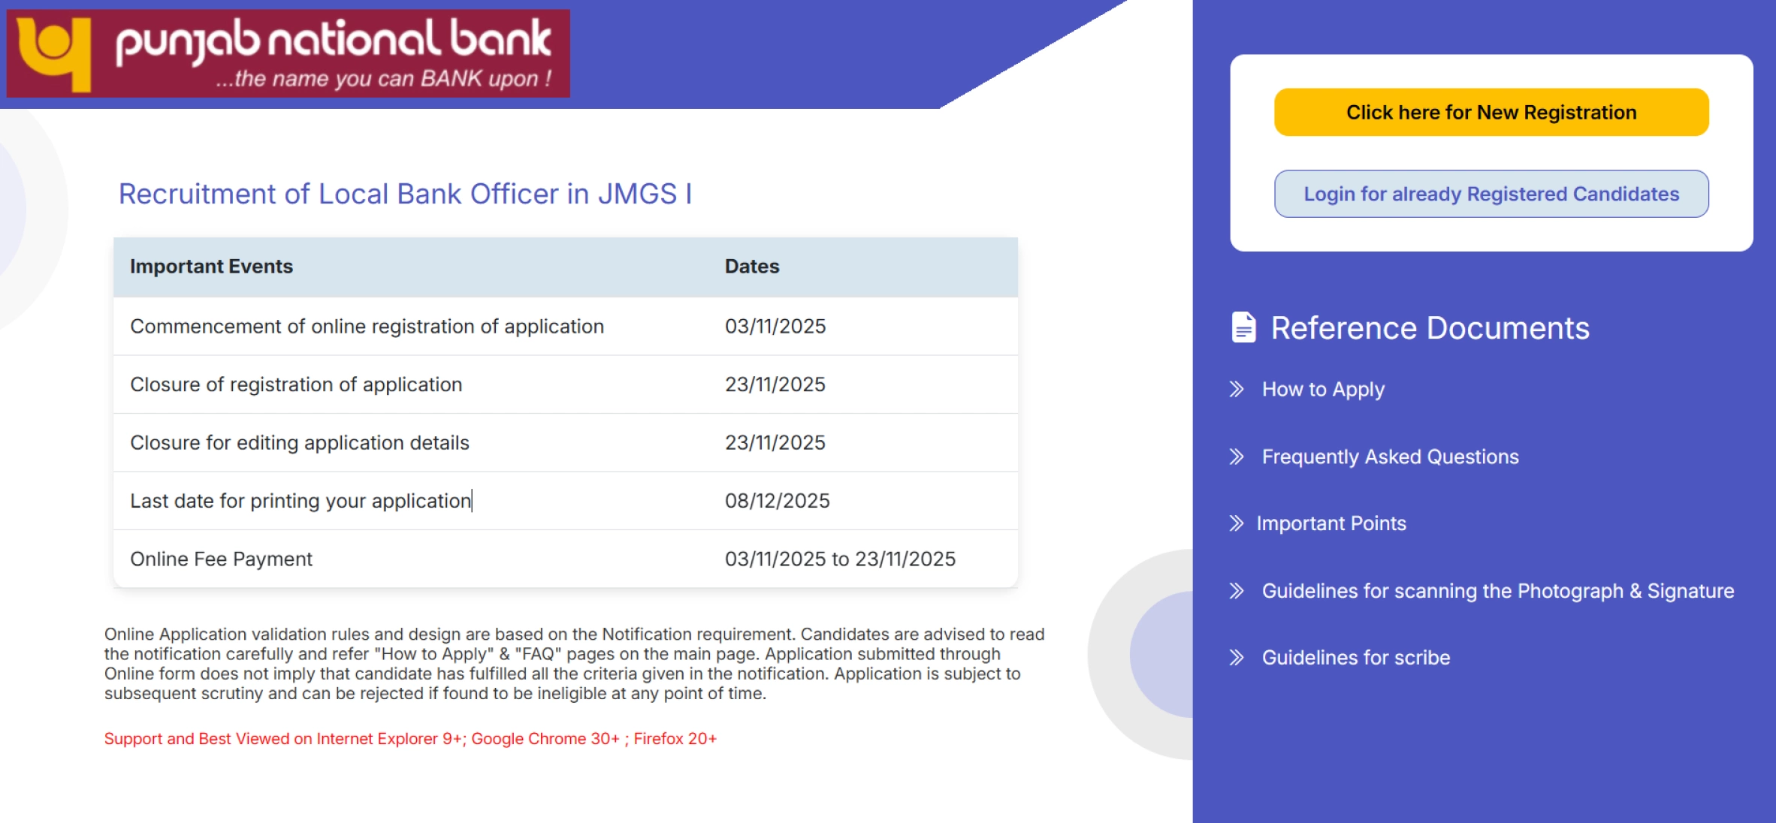The height and width of the screenshot is (823, 1776).
Task: Click the chevron beside Guidelines for scribe
Action: (x=1237, y=658)
